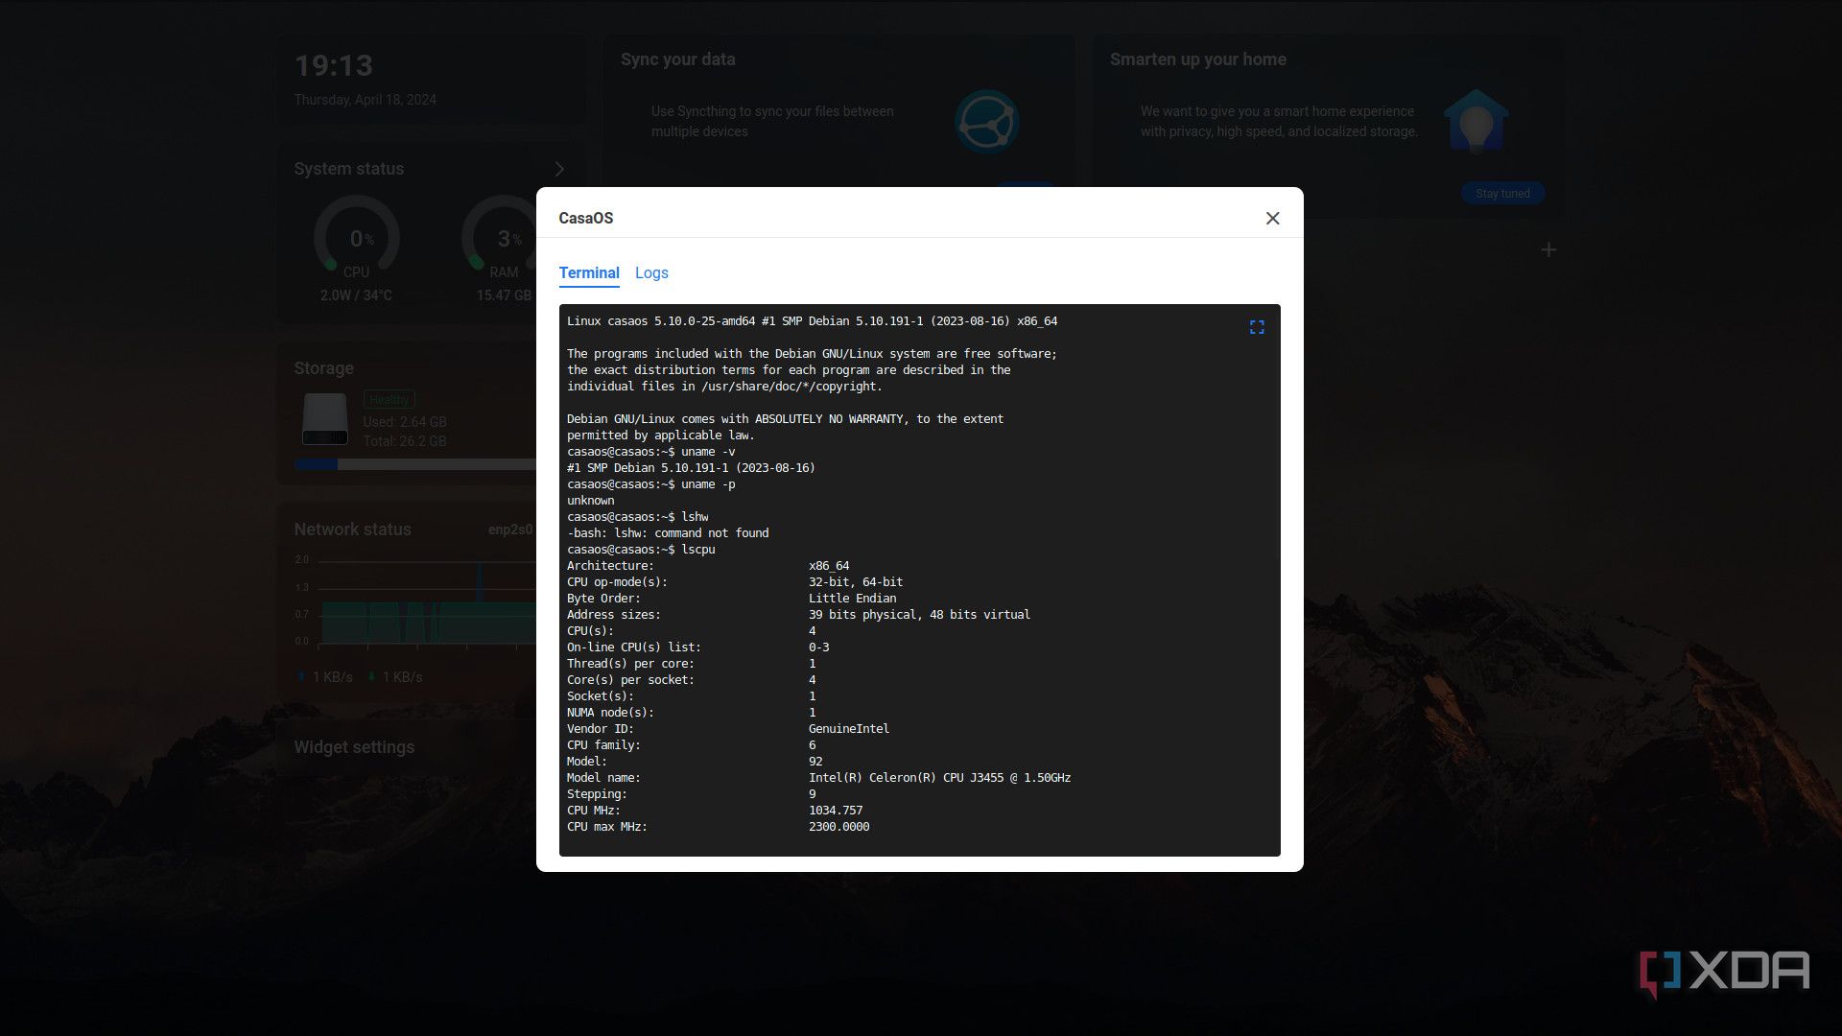1842x1036 pixels.
Task: Add a new app with plus icon
Action: [1548, 250]
